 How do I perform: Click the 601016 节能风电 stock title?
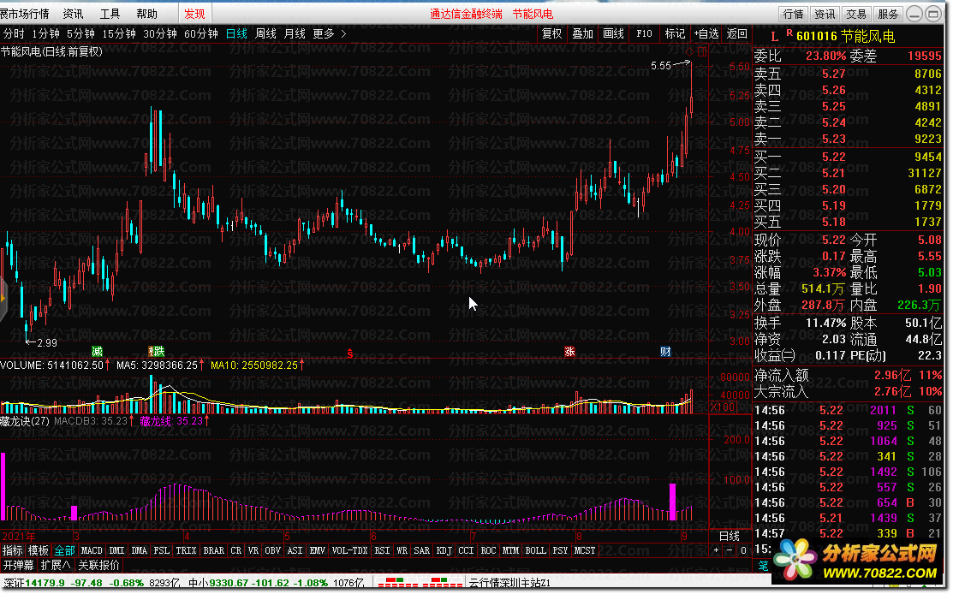(845, 37)
